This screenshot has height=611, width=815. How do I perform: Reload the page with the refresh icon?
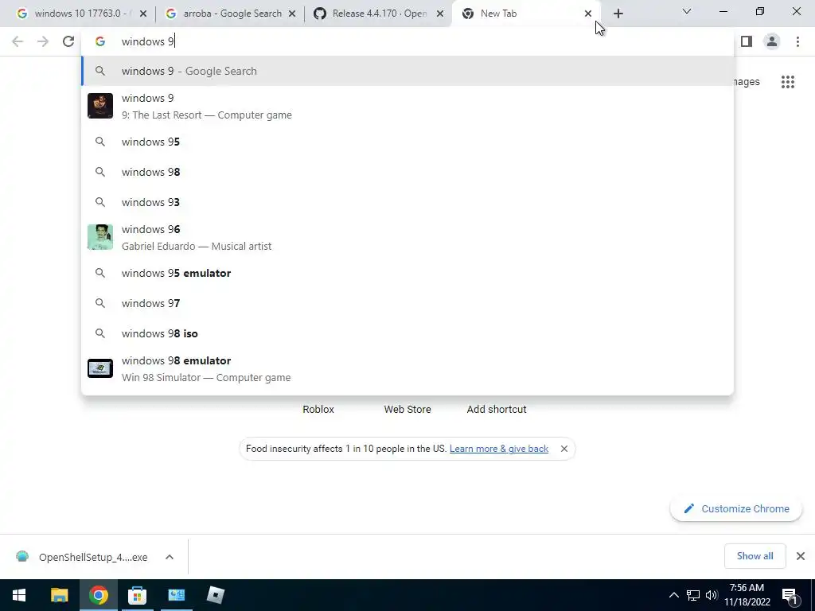[68, 41]
